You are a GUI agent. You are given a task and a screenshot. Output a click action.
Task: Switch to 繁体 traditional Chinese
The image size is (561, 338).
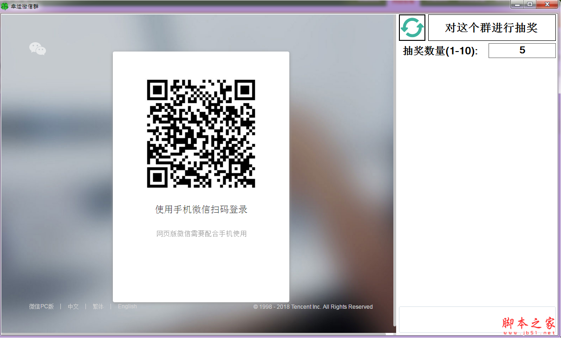point(98,306)
